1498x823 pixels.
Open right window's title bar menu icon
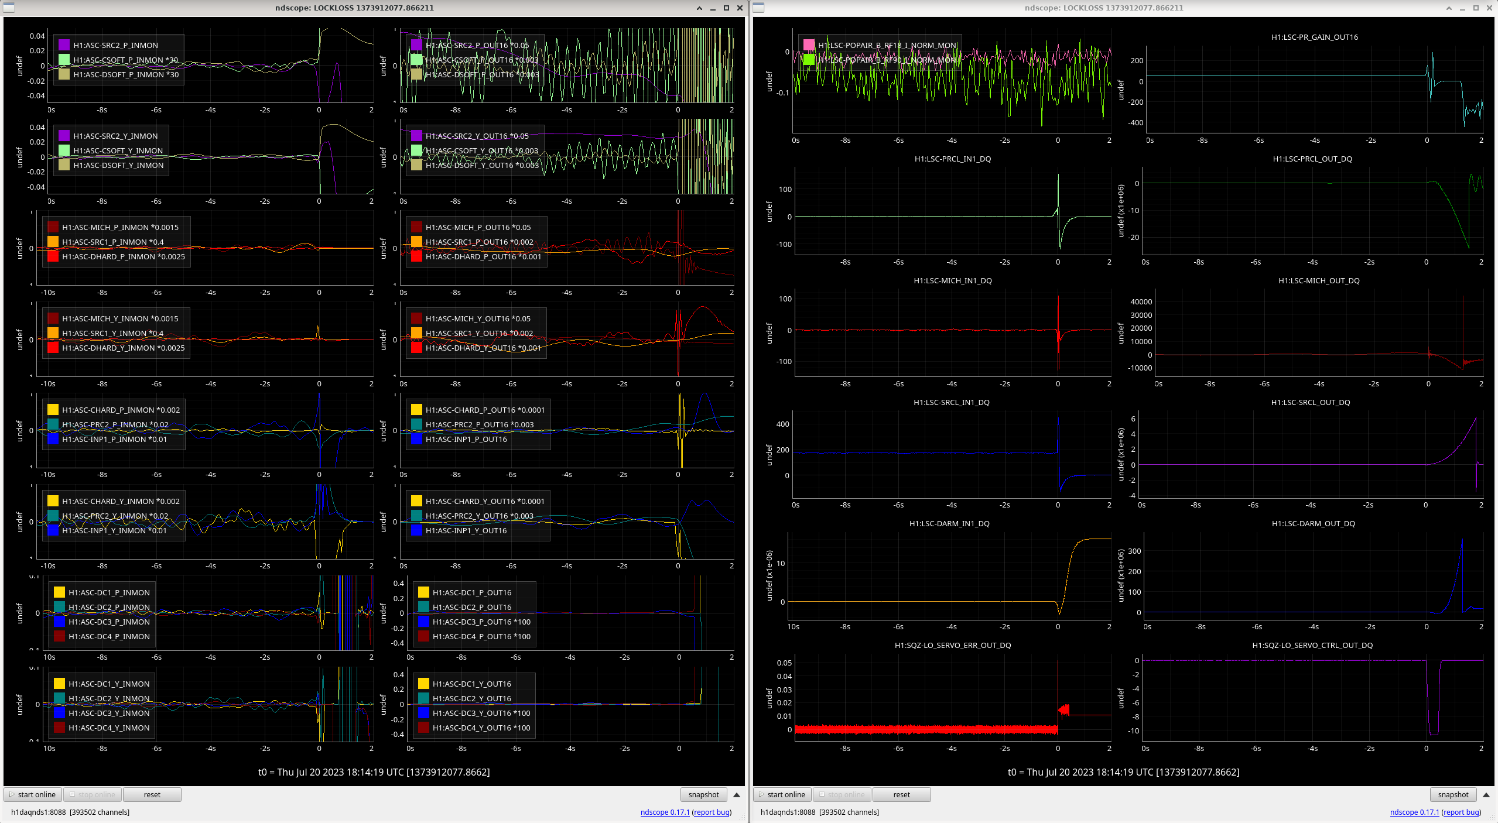coord(758,8)
